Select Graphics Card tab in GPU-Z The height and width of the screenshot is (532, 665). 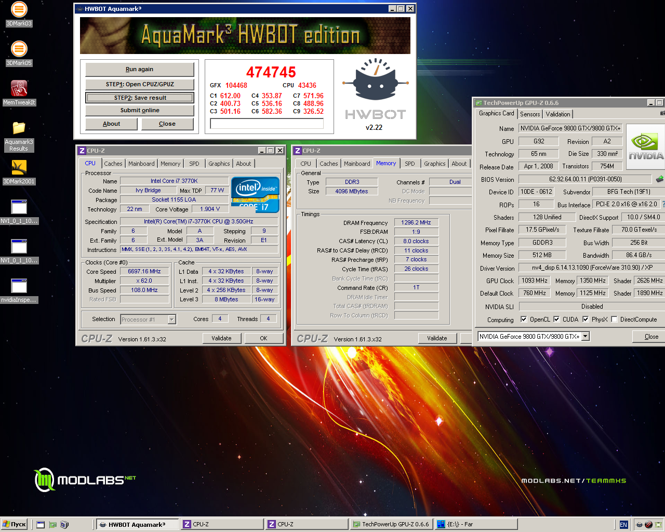coord(496,113)
